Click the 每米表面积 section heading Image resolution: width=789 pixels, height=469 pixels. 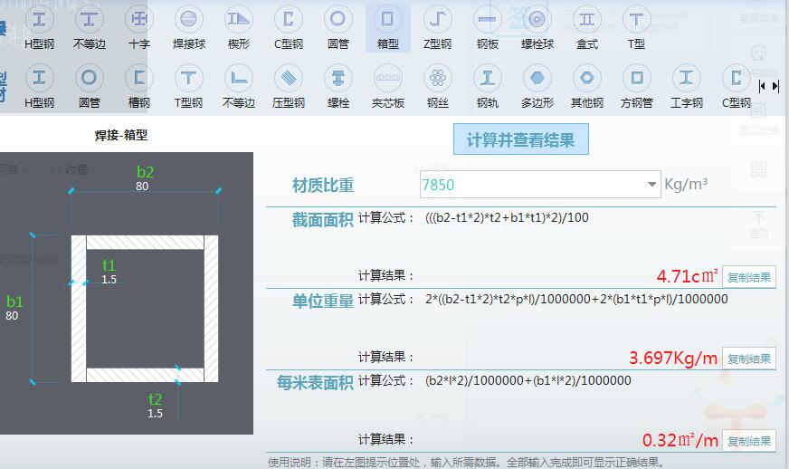tap(315, 382)
